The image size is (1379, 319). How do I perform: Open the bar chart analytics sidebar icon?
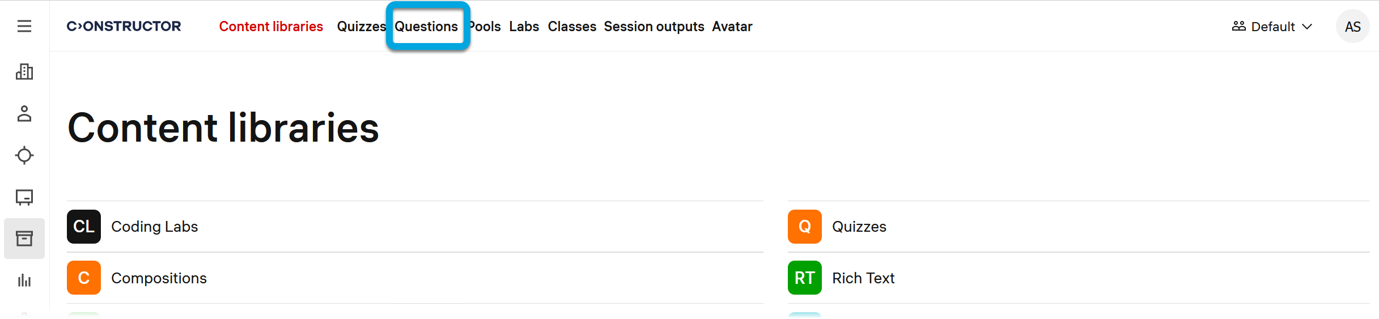click(x=24, y=280)
